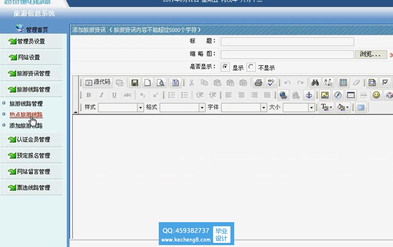
Task: Click Paste as plain text icon
Action: point(230,82)
